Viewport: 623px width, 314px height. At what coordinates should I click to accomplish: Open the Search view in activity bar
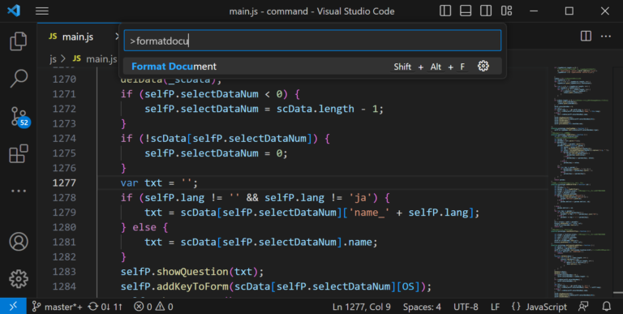point(19,79)
